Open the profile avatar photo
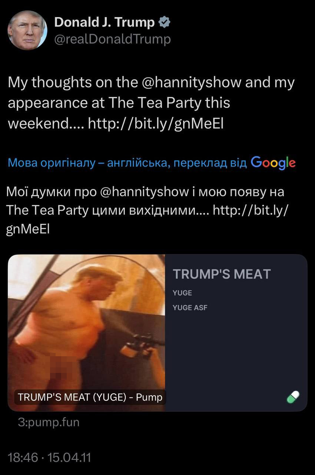Screen dimensions: 315x475 tap(27, 30)
